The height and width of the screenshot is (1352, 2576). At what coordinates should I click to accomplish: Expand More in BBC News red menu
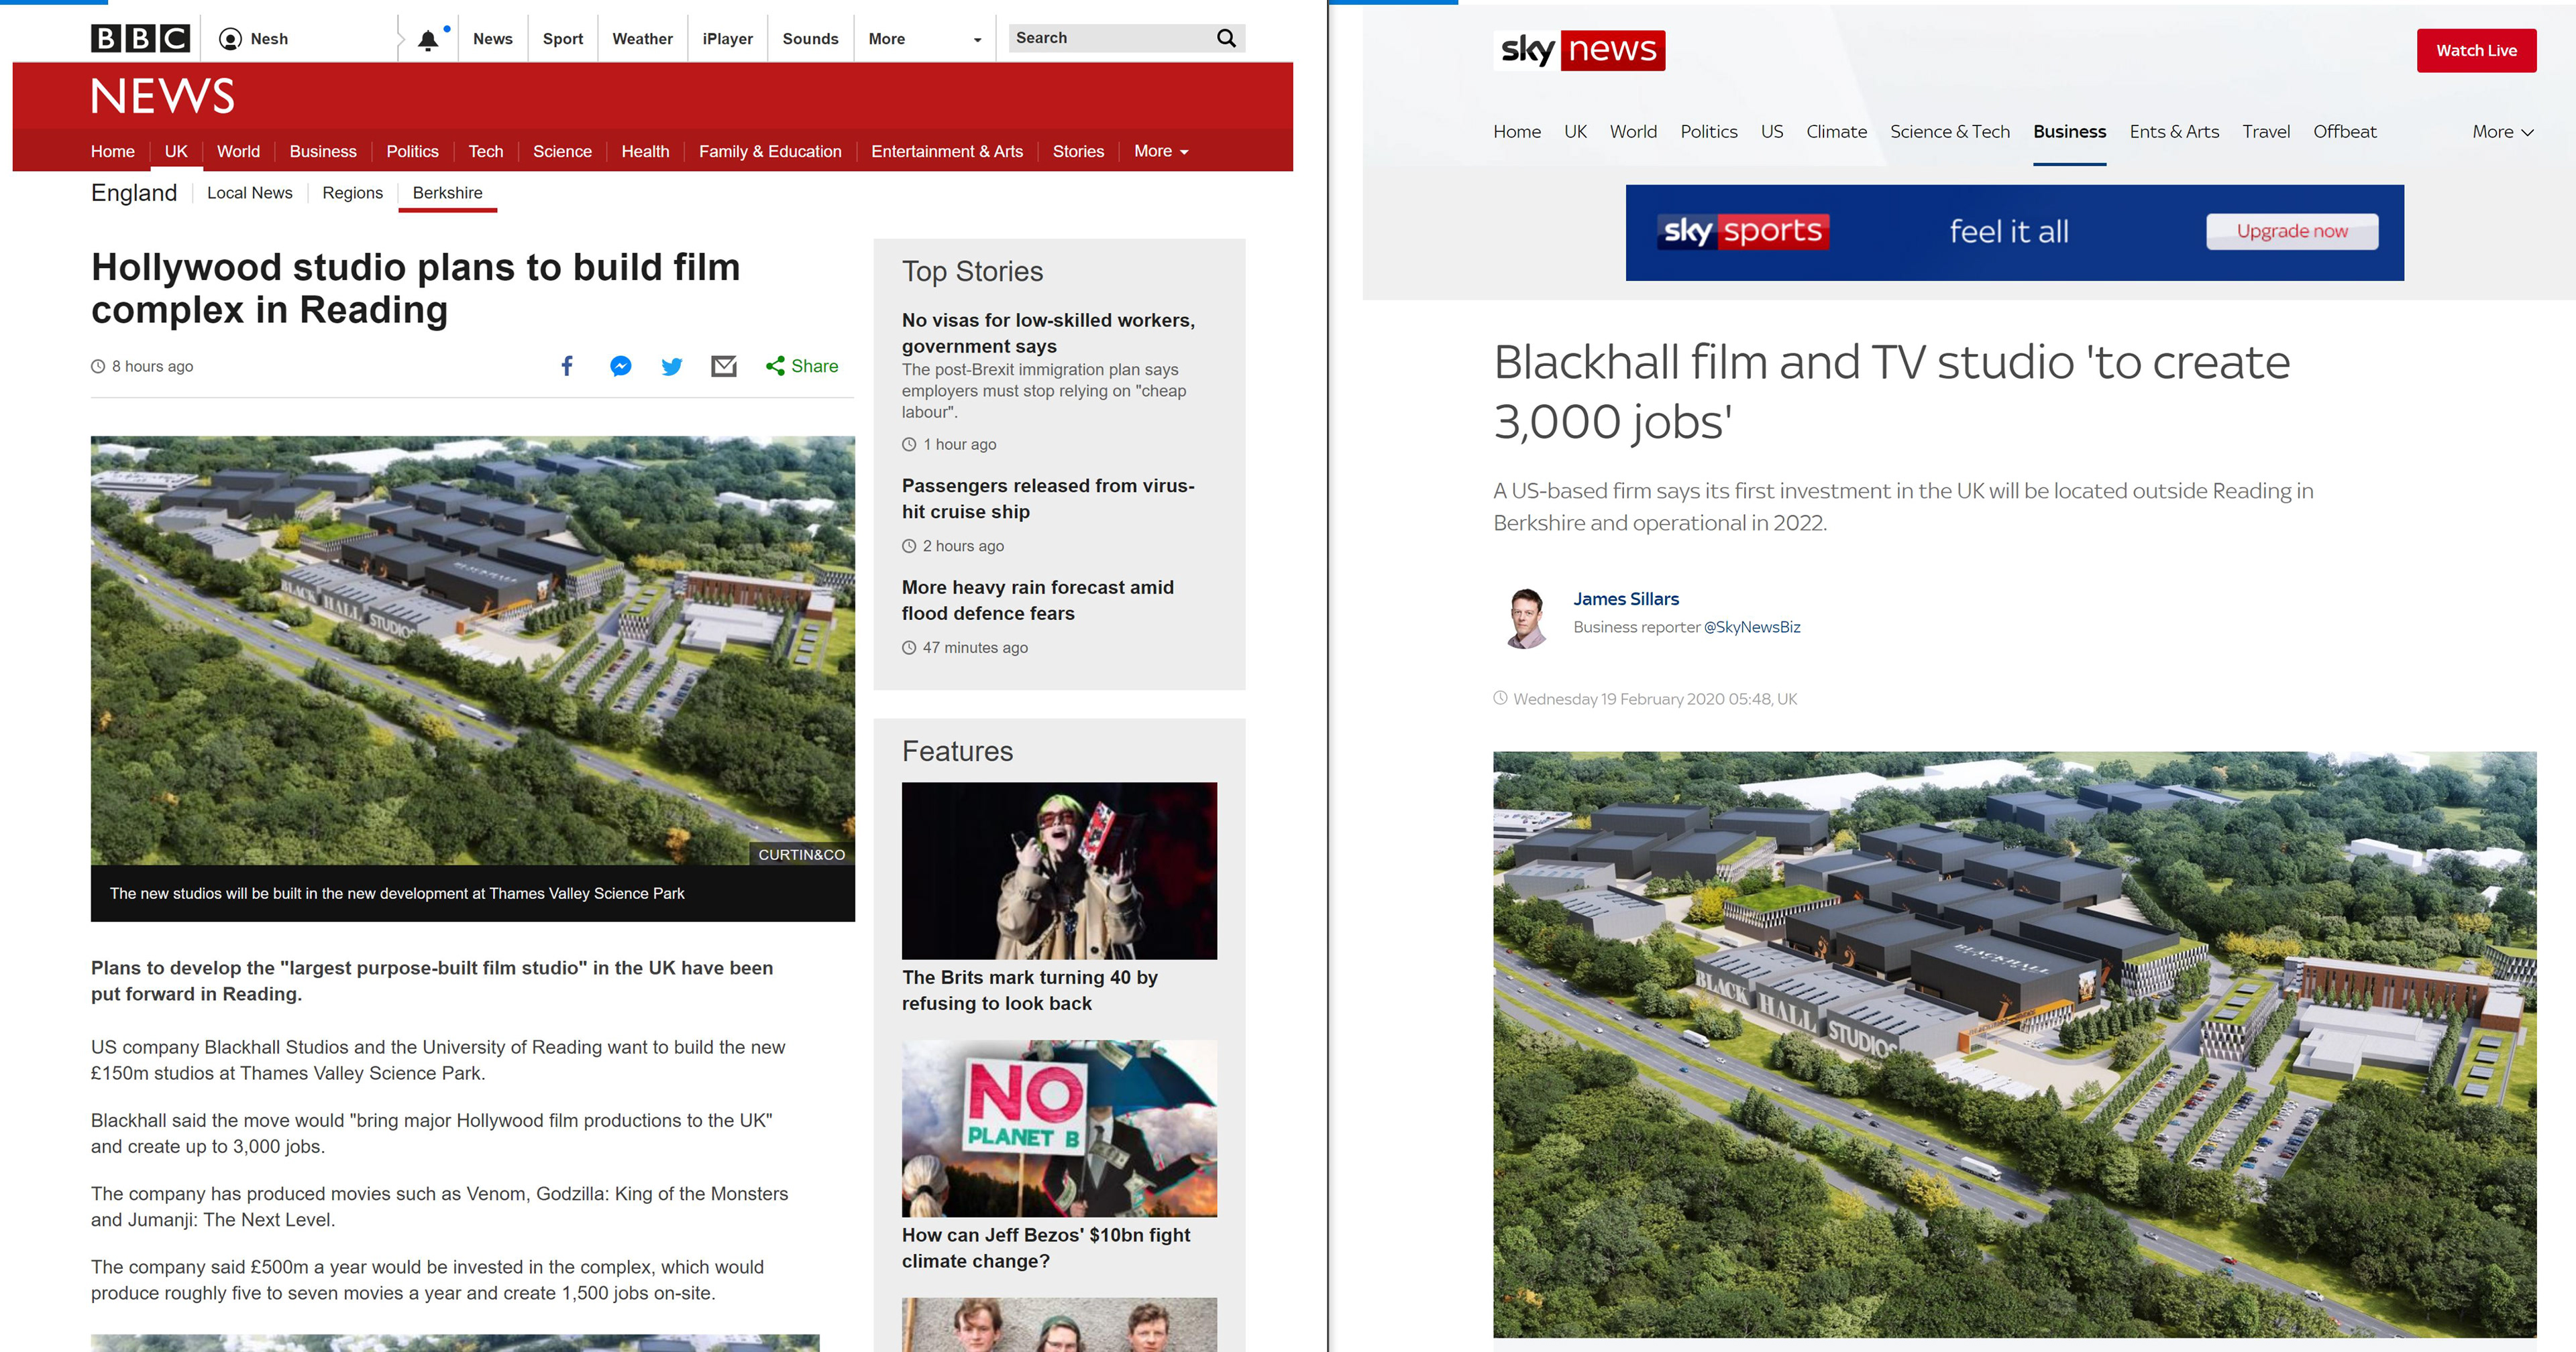tap(1161, 151)
